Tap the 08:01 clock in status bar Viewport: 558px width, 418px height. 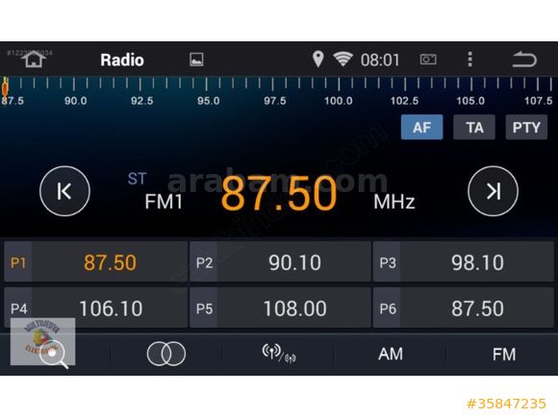380,60
